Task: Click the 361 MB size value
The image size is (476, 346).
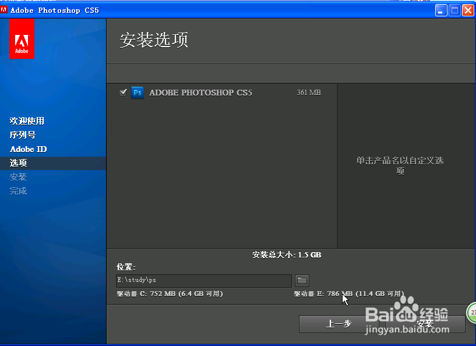Action: point(309,93)
